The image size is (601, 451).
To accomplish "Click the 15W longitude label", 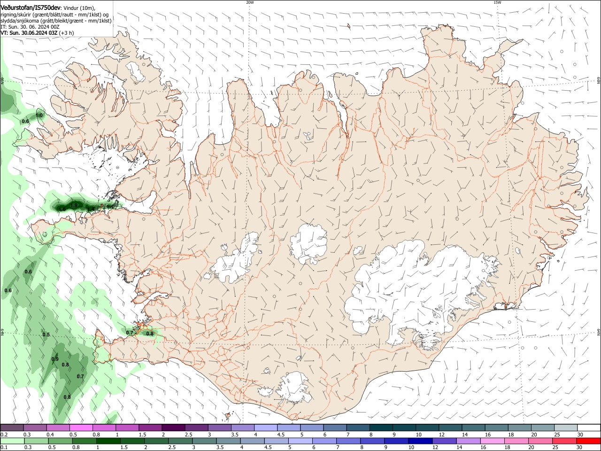I will (x=498, y=2).
